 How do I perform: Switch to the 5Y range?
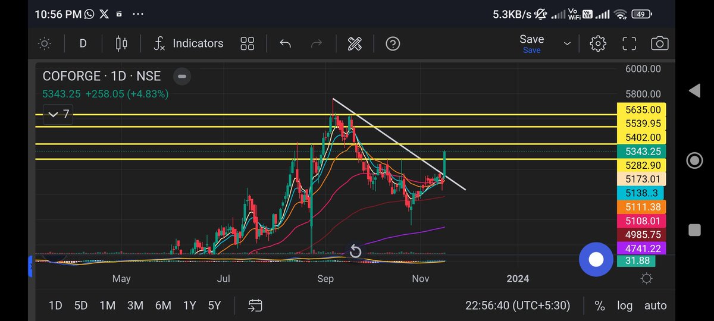[x=214, y=306]
